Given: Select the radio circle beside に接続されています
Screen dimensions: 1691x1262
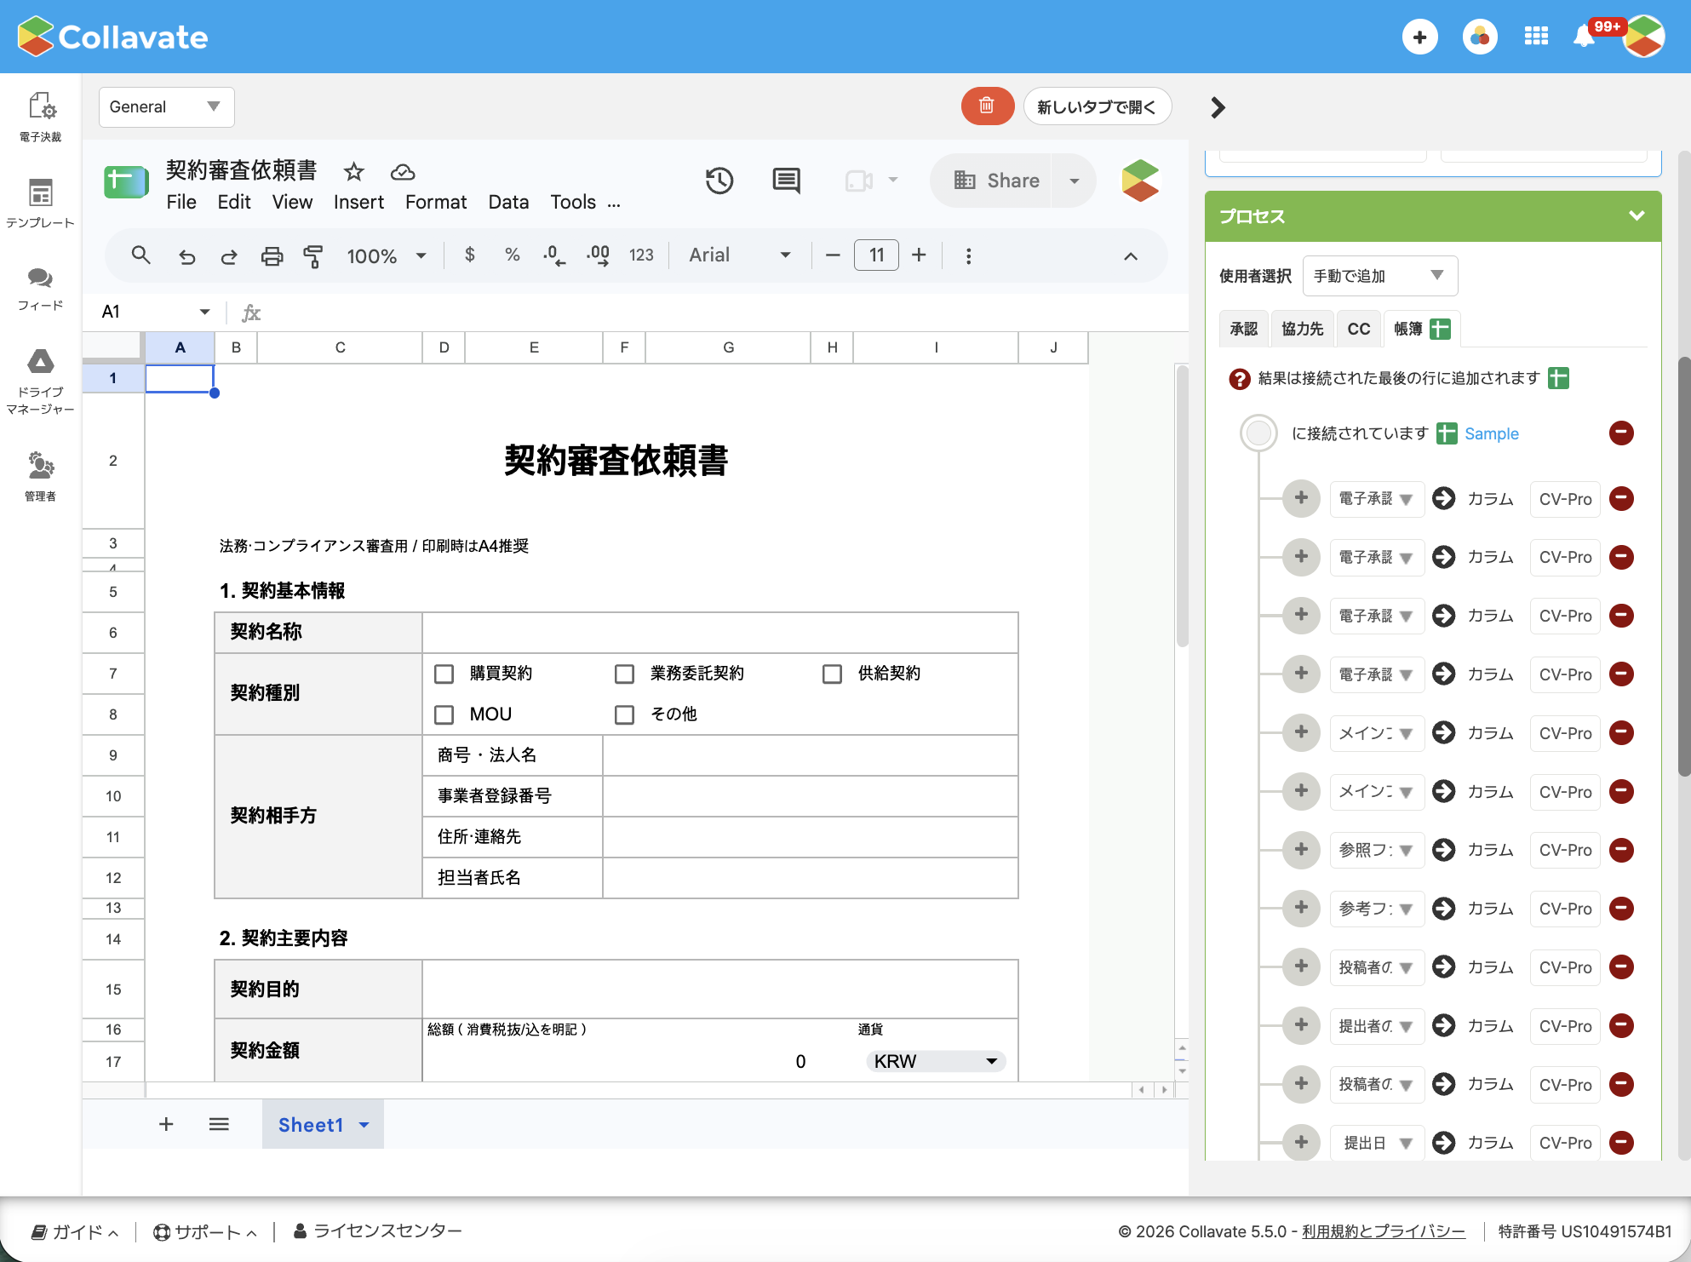Looking at the screenshot, I should tap(1258, 433).
